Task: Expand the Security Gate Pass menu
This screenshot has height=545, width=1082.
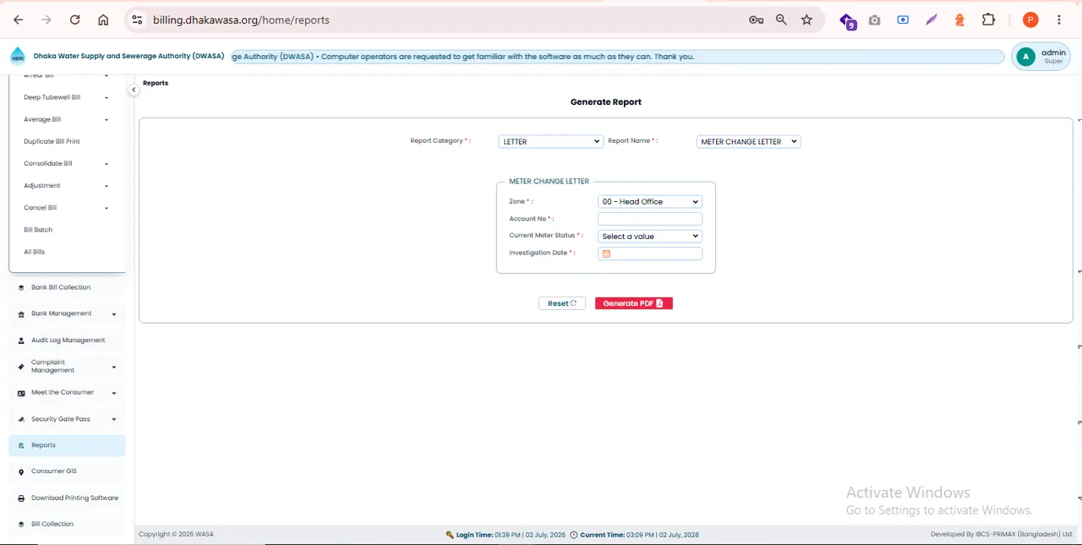Action: pos(67,419)
